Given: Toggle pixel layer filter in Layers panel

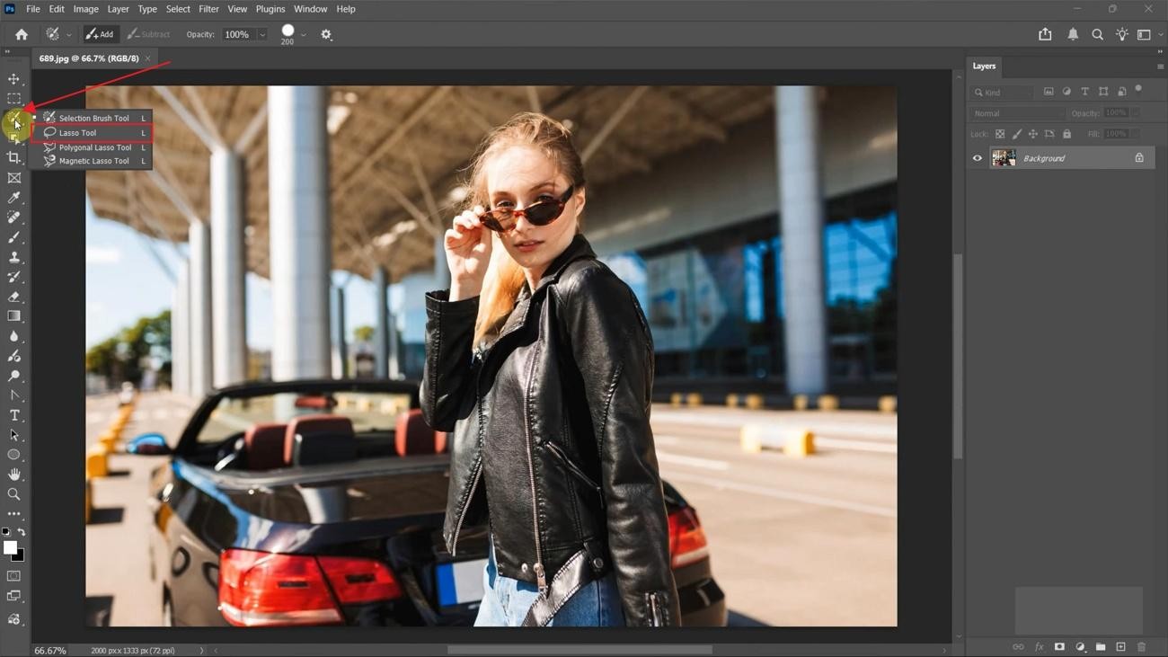Looking at the screenshot, I should tap(1049, 92).
